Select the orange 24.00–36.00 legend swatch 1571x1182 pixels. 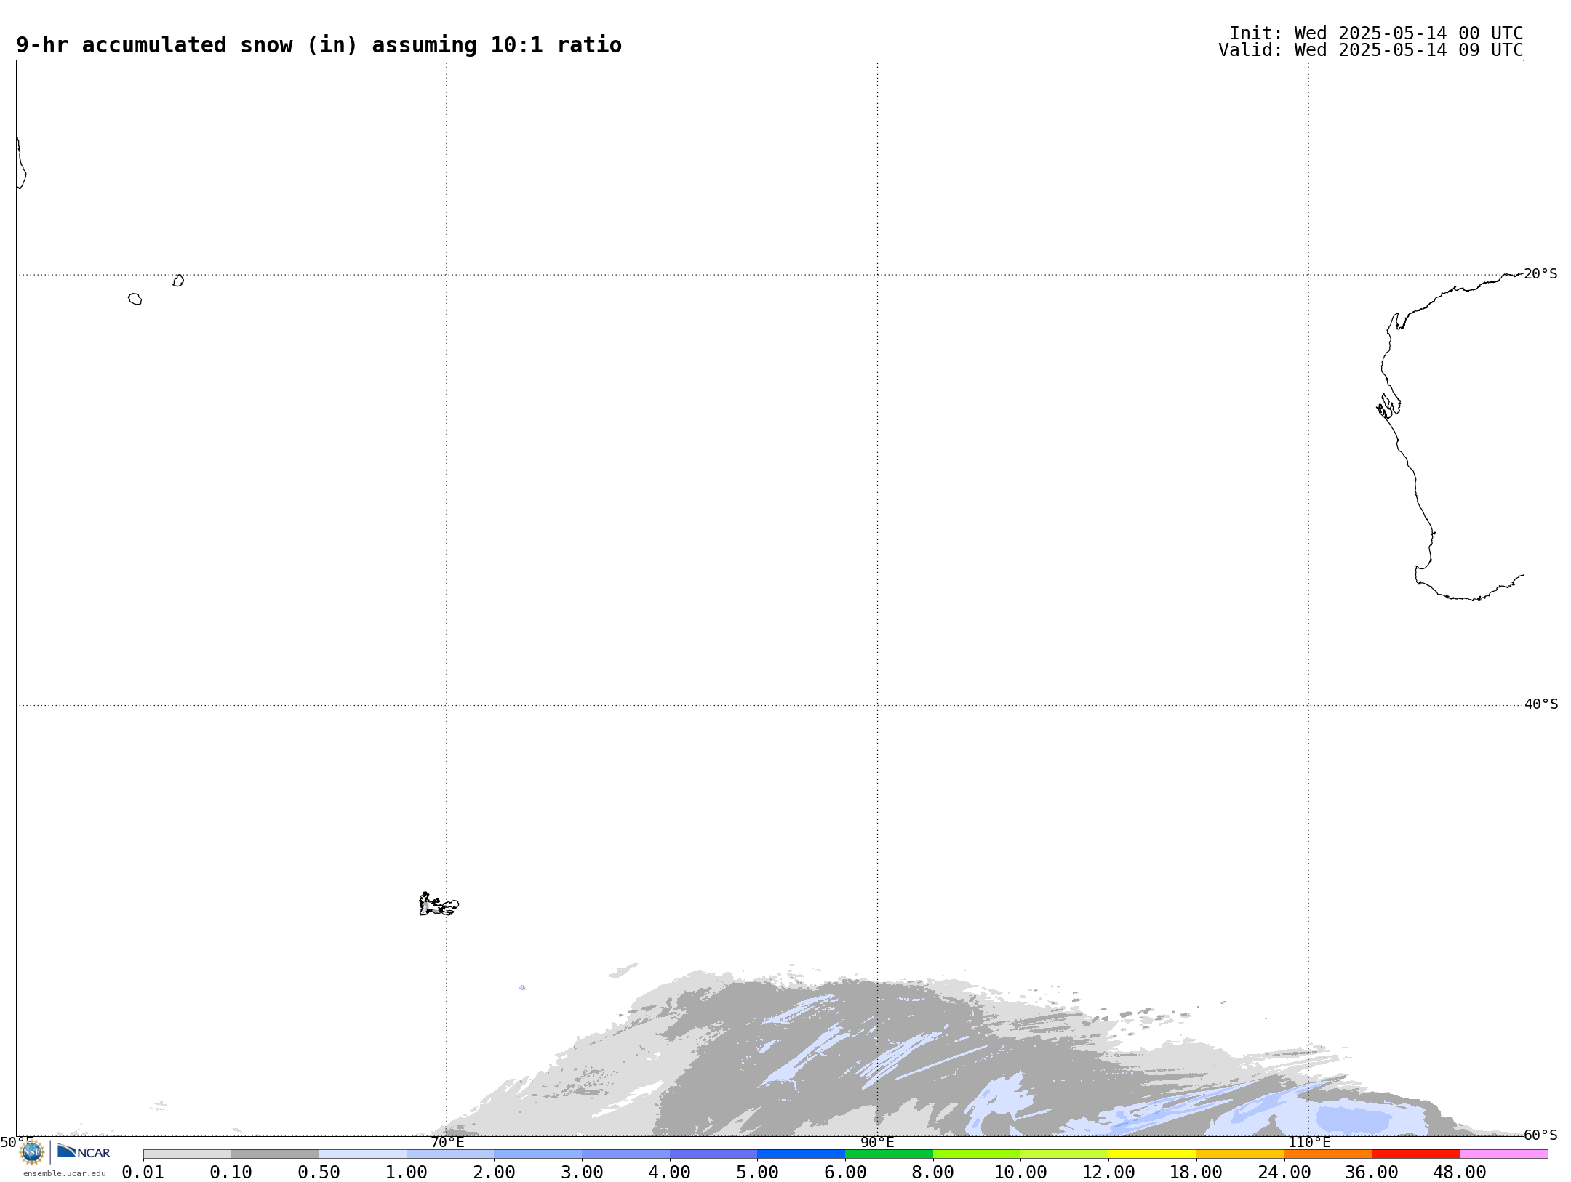(x=1328, y=1154)
